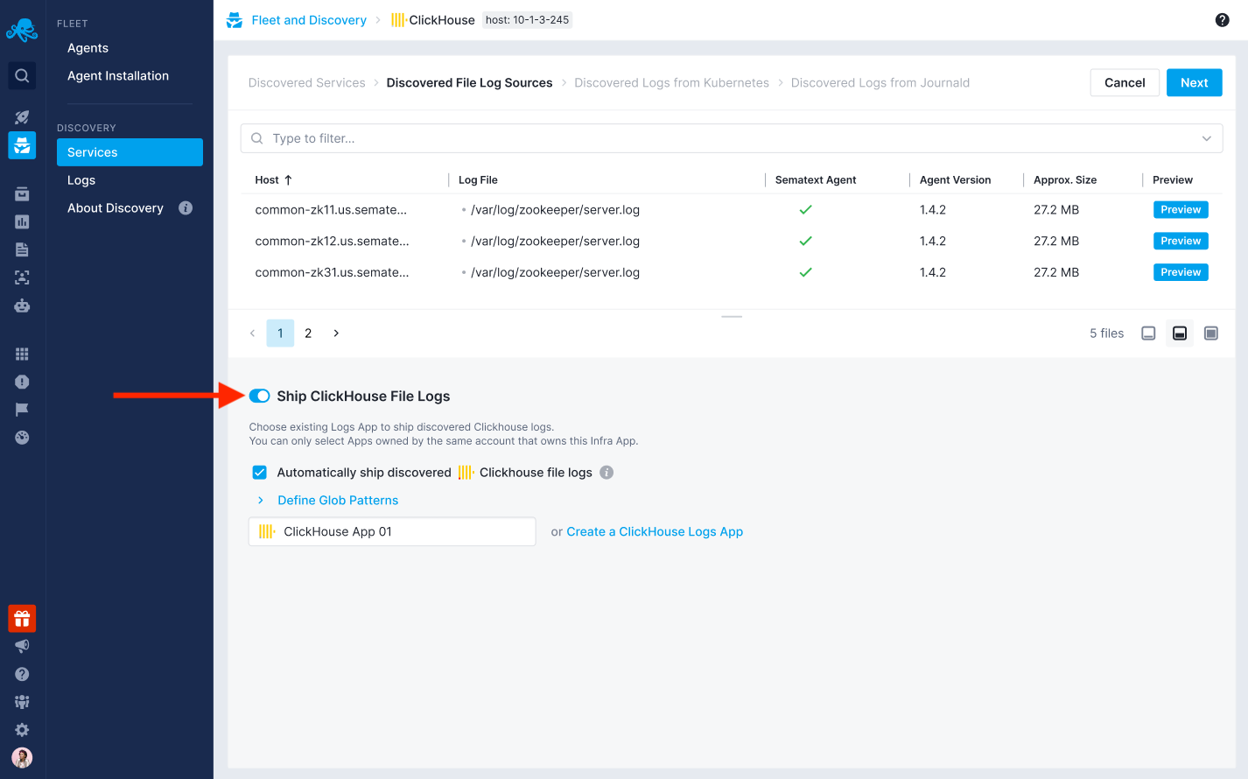The image size is (1248, 779).
Task: Select page 1 in pagination
Action: (280, 333)
